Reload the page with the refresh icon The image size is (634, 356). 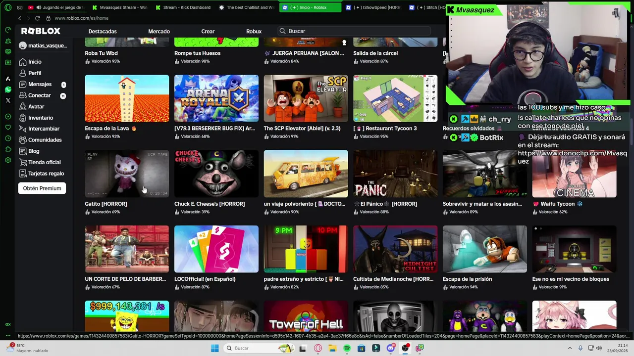coord(37,18)
